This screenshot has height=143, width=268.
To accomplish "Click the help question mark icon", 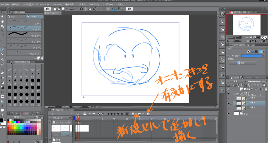I will pos(129,9).
